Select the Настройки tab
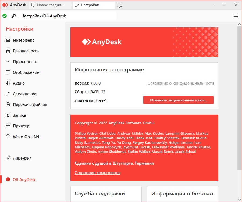 [94, 5]
